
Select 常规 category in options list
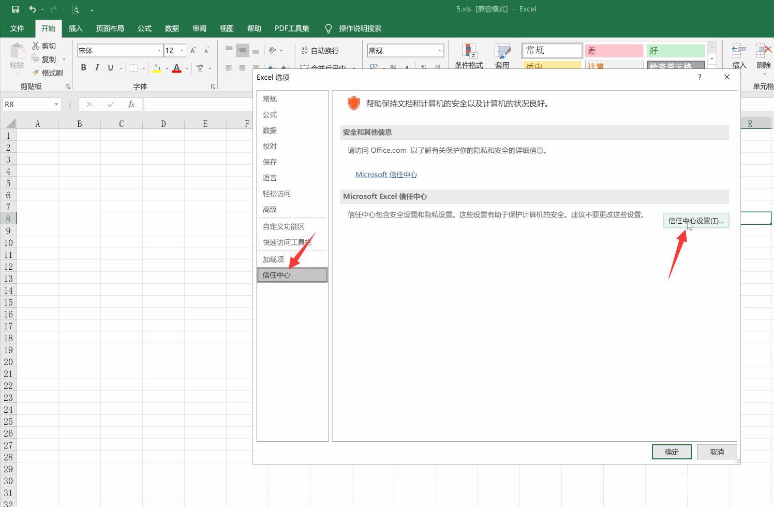pyautogui.click(x=292, y=98)
